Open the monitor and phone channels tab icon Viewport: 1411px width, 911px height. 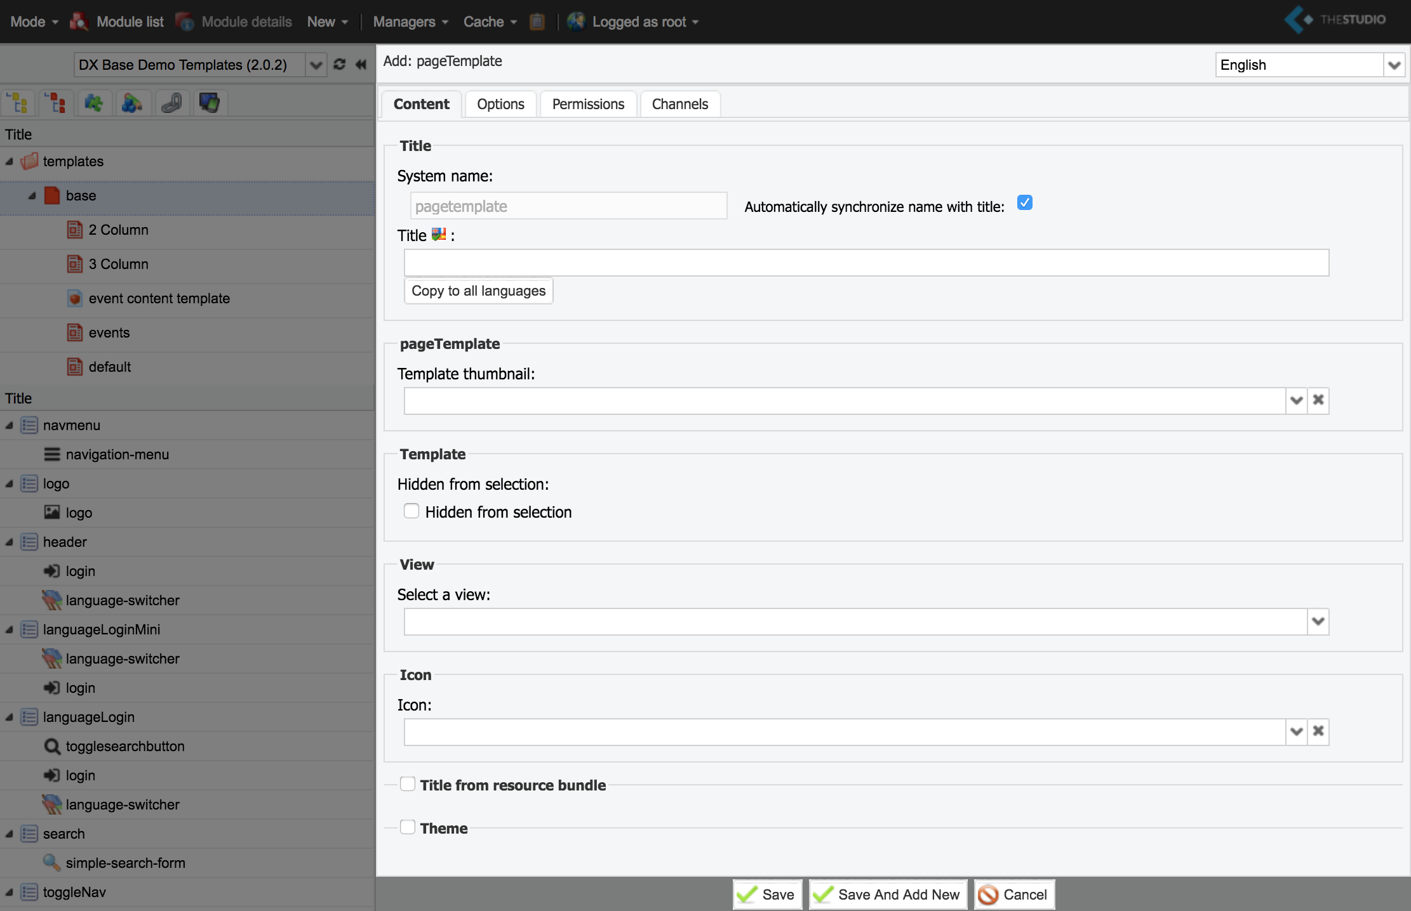pyautogui.click(x=209, y=103)
